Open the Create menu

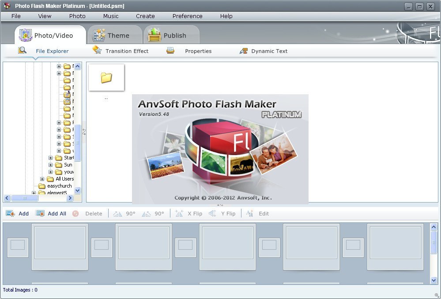pos(145,16)
